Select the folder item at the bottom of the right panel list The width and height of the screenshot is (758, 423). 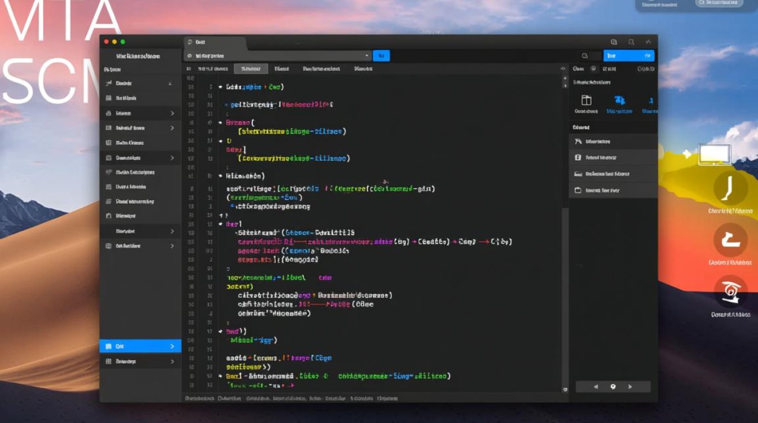pyautogui.click(x=612, y=191)
